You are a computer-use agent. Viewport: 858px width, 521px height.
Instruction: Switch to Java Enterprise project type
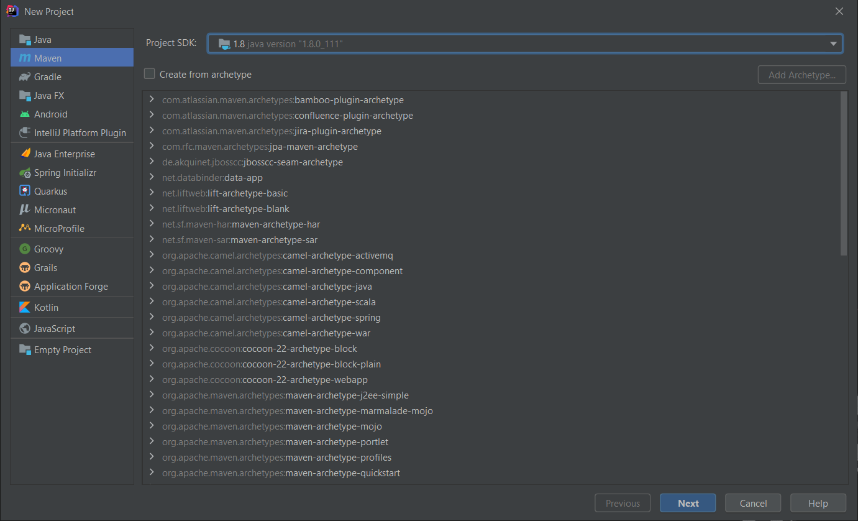65,154
